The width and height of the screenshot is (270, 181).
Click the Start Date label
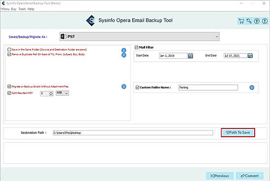point(142,56)
